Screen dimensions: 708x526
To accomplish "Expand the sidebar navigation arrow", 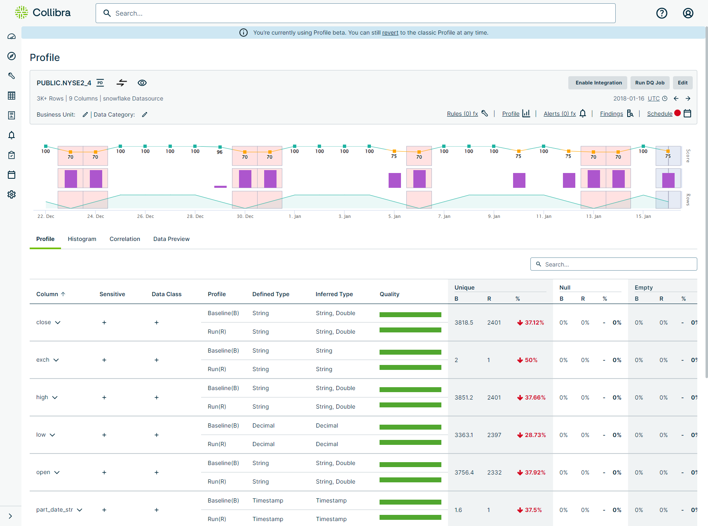I will pos(10,516).
